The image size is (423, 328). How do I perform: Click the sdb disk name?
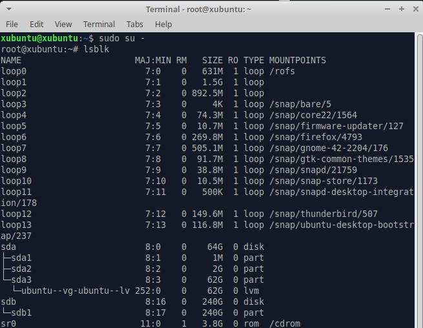tap(8, 302)
